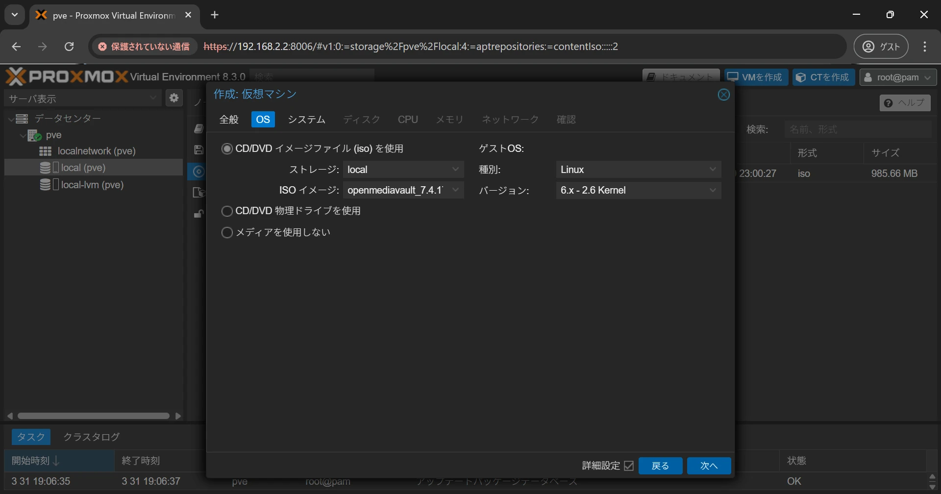Close the Proxmox browser tab
The height and width of the screenshot is (494, 941).
point(188,15)
